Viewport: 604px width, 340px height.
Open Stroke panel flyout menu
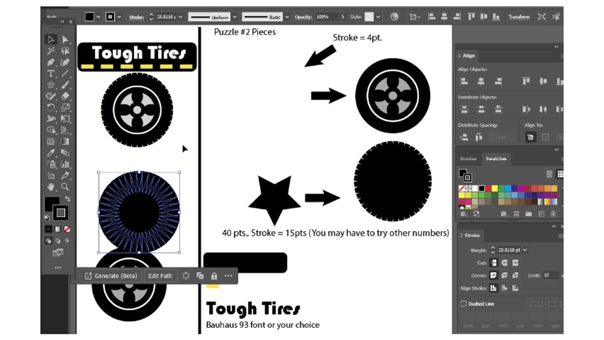coord(561,235)
